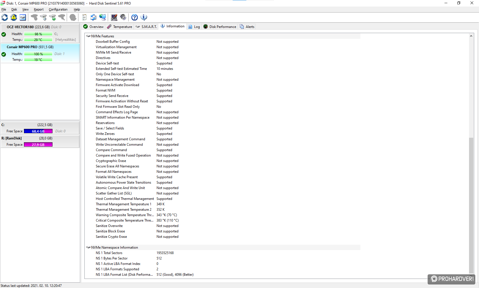Click Corsair temperature bar showing 19 °C
The image size is (479, 288).
38,60
